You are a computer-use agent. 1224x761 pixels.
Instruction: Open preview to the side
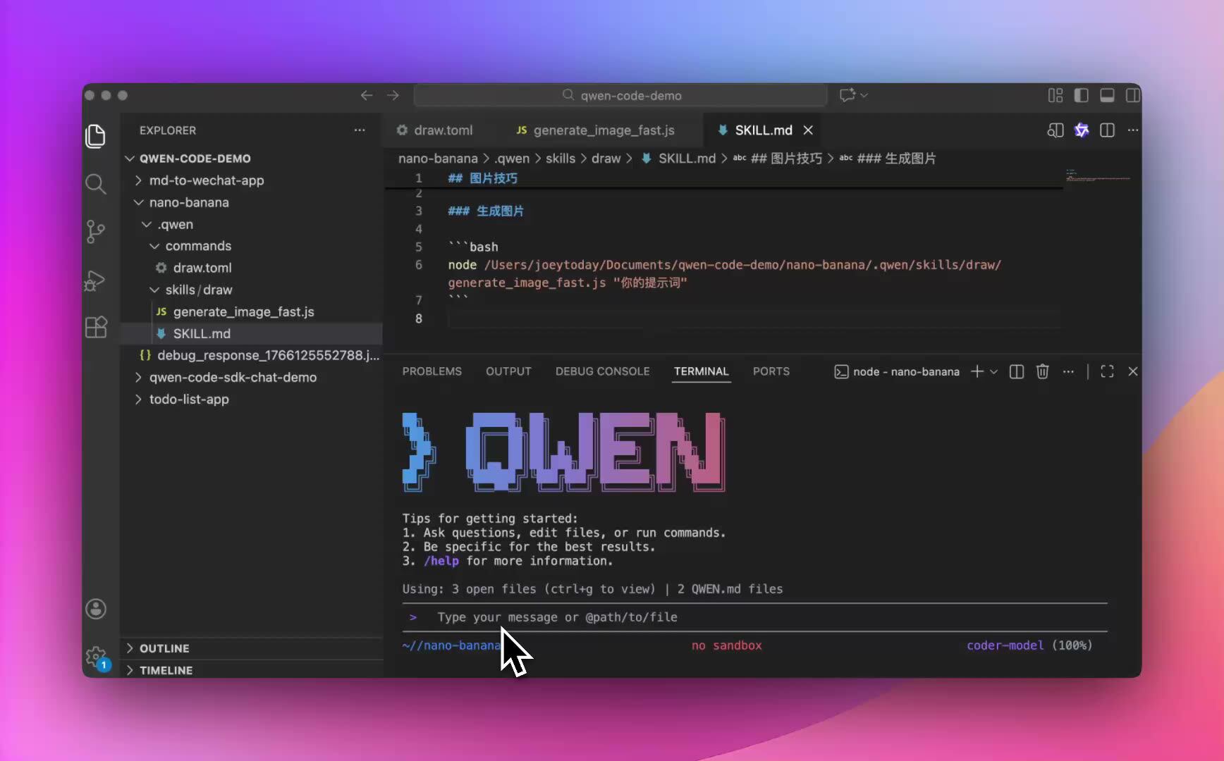[1055, 130]
